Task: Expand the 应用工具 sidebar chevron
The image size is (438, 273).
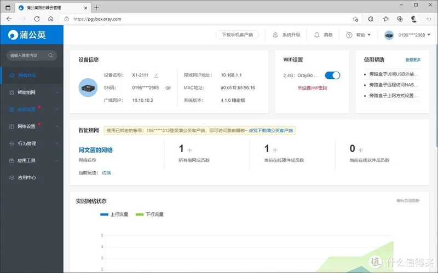Action: (x=57, y=160)
